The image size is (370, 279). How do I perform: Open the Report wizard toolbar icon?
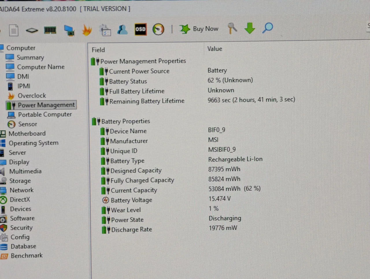pyautogui.click(x=14, y=30)
